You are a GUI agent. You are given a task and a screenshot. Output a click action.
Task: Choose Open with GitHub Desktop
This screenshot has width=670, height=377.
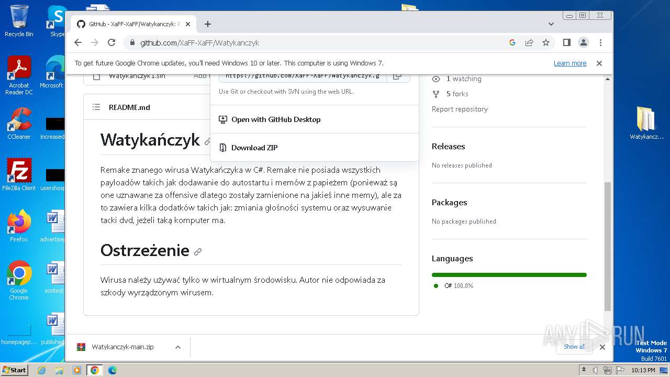point(315,119)
